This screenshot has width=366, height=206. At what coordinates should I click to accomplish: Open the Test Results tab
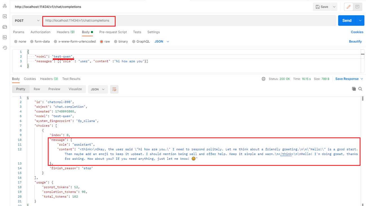71,79
